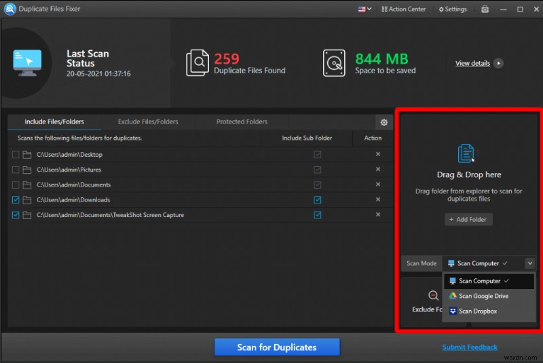The height and width of the screenshot is (363, 543).
Task: Click the arrow next to View details
Action: [x=498, y=63]
